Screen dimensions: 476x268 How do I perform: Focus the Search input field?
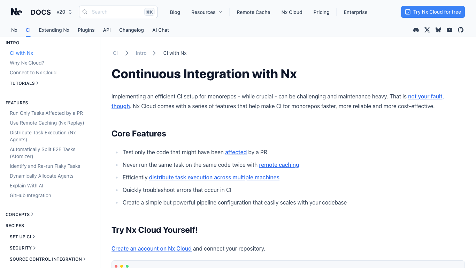[x=118, y=12]
